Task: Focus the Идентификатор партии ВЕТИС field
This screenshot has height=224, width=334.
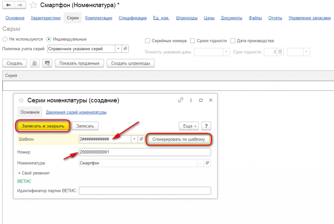Action: 145,190
